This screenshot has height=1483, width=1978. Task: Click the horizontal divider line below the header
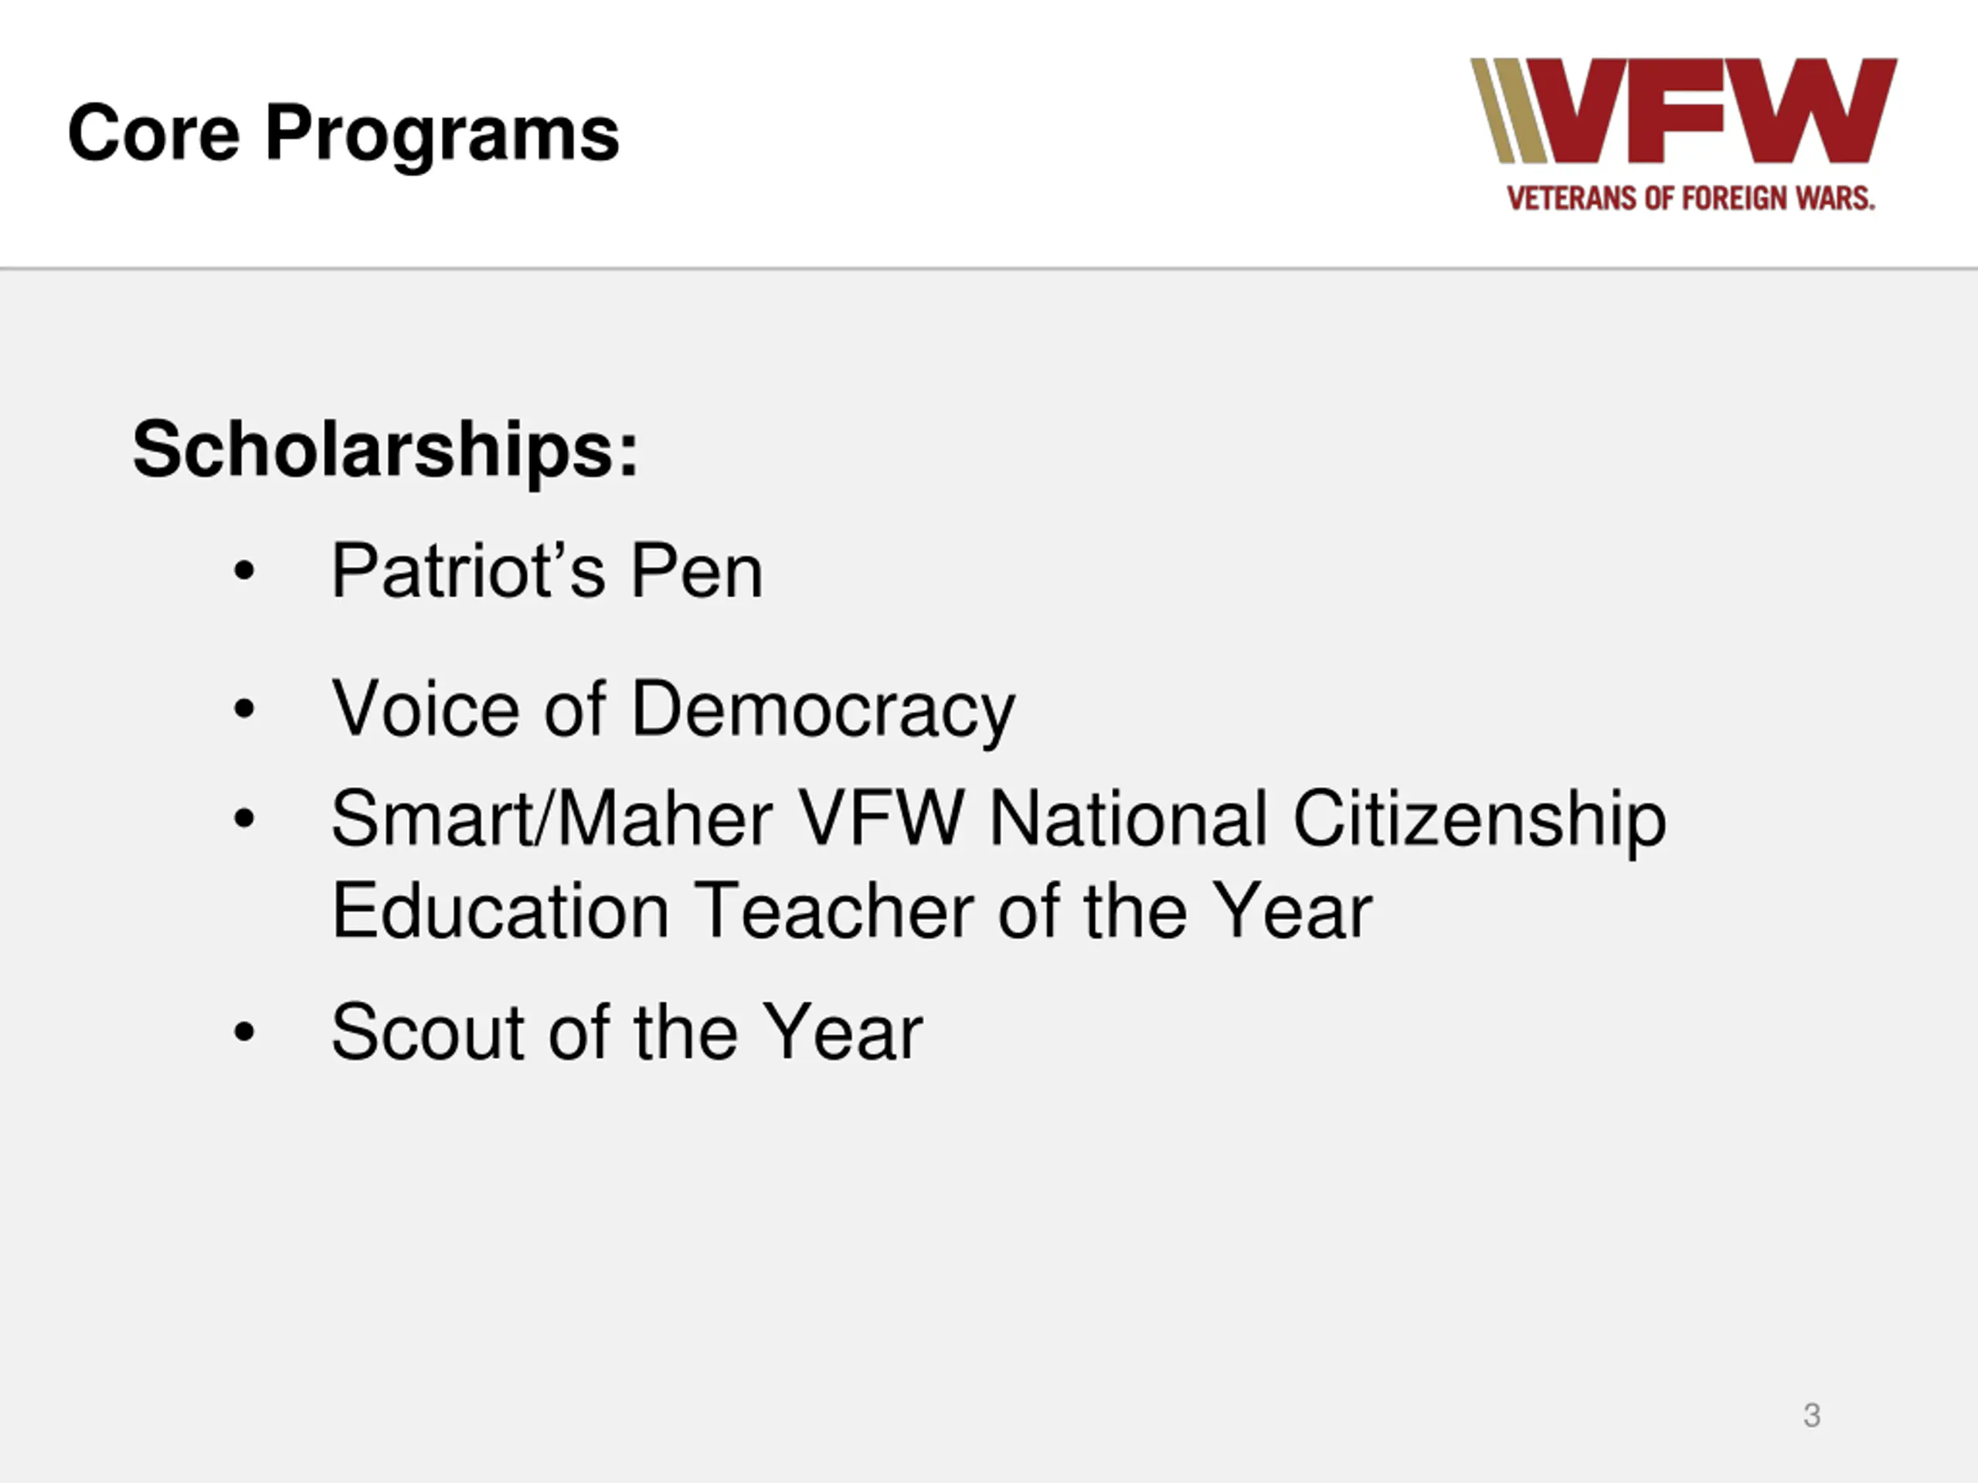pos(989,267)
